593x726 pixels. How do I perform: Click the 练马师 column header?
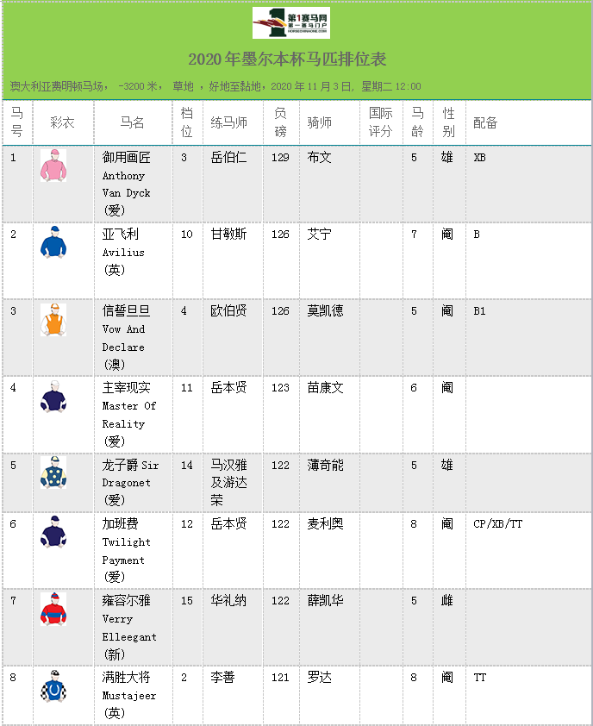(x=228, y=123)
